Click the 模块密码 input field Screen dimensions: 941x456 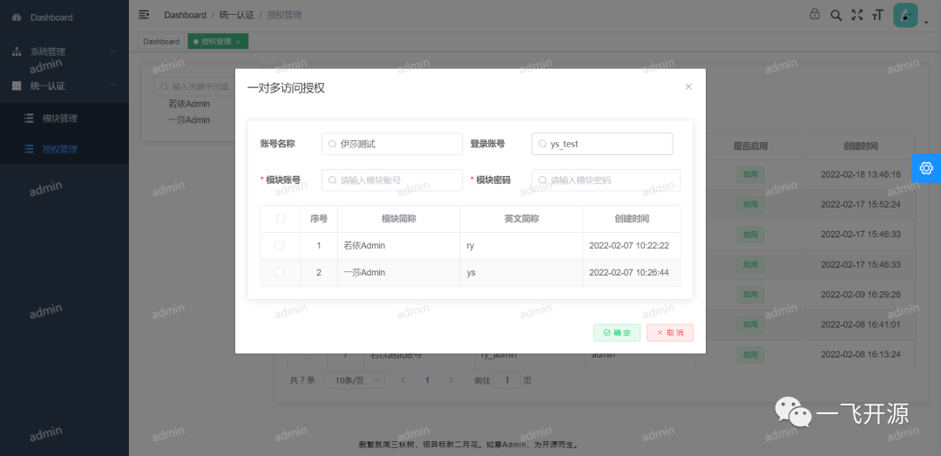(x=606, y=180)
